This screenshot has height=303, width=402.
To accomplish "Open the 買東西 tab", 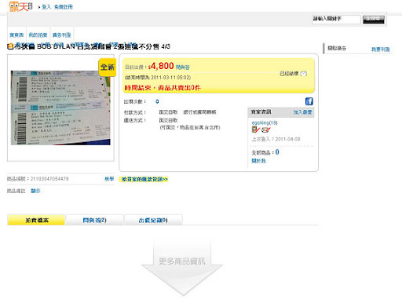I will (16, 35).
